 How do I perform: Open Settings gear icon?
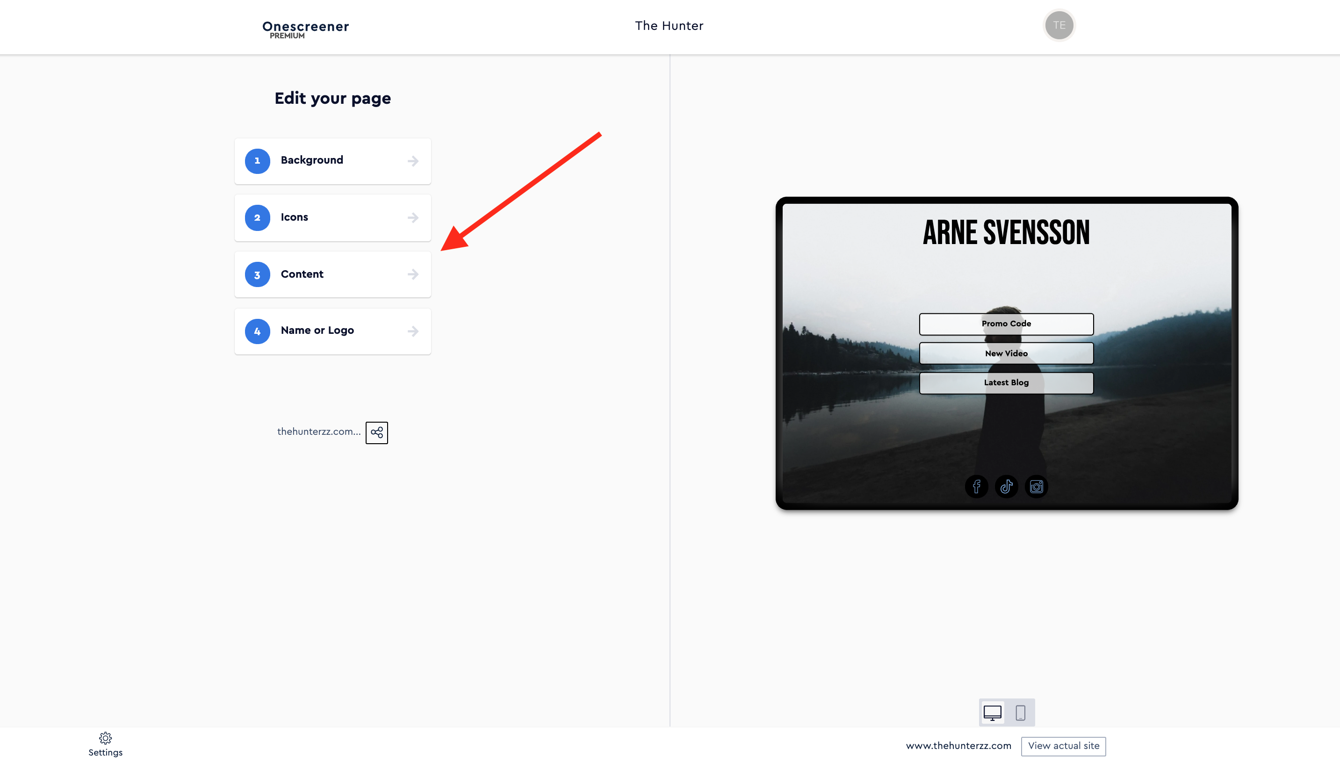pyautogui.click(x=105, y=738)
